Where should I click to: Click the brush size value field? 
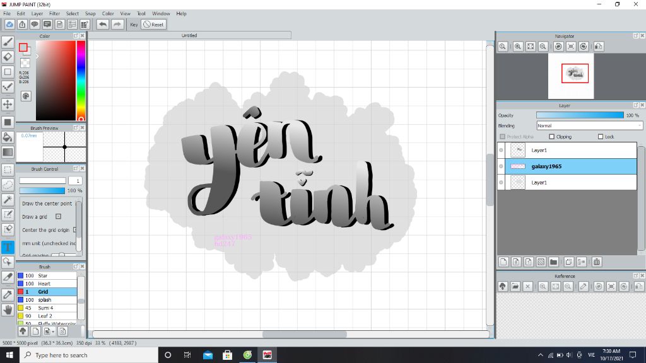point(76,181)
